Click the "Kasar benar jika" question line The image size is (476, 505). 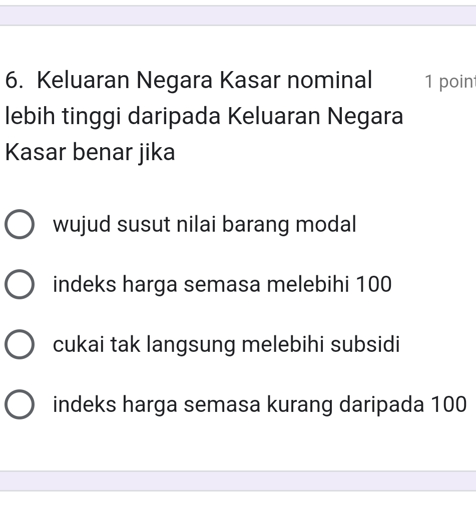pyautogui.click(x=91, y=152)
